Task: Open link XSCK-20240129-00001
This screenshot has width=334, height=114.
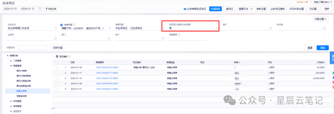Action: (107, 67)
